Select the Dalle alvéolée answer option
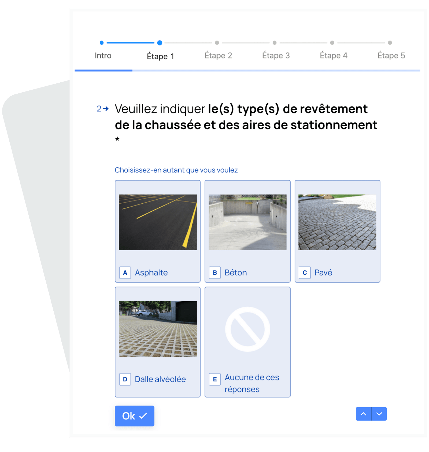 tap(157, 342)
